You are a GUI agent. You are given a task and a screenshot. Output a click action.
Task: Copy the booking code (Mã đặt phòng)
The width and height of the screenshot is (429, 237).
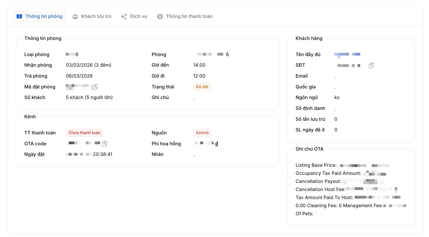click(x=95, y=87)
